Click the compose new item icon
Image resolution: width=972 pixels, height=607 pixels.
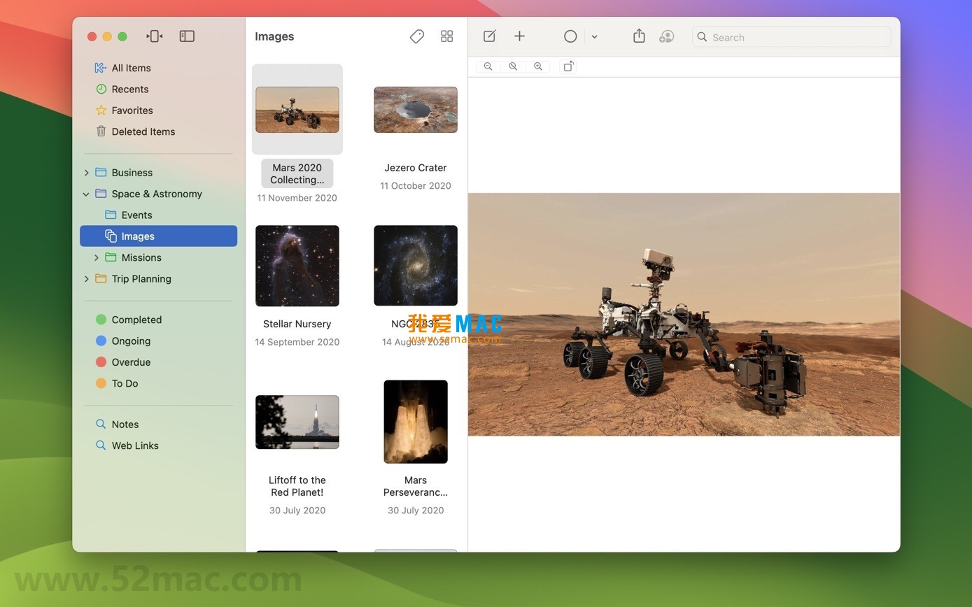[x=488, y=36]
